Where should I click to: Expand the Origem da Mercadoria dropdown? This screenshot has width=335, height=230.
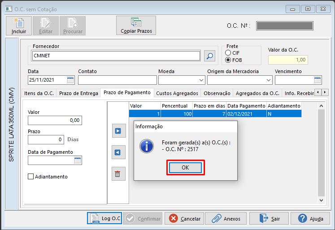click(x=269, y=80)
